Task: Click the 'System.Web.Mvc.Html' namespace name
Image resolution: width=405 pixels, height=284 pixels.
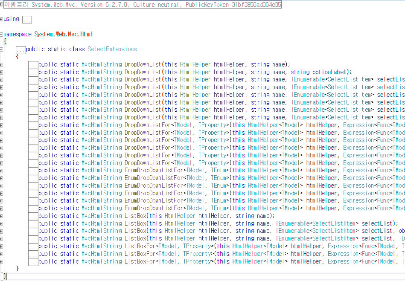Action: tap(63, 34)
